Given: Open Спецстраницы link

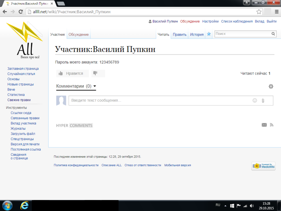Looking at the screenshot, I should 22,139.
